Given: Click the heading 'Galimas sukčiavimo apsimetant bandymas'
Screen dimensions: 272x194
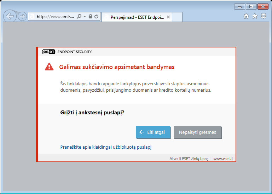Looking at the screenshot, I should pos(117,67).
